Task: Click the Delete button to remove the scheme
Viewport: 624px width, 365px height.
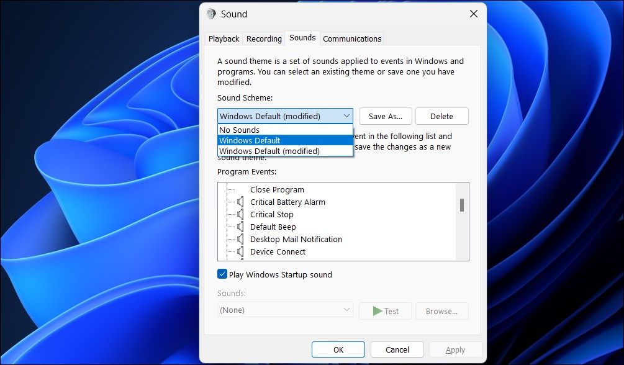Action: [x=442, y=116]
